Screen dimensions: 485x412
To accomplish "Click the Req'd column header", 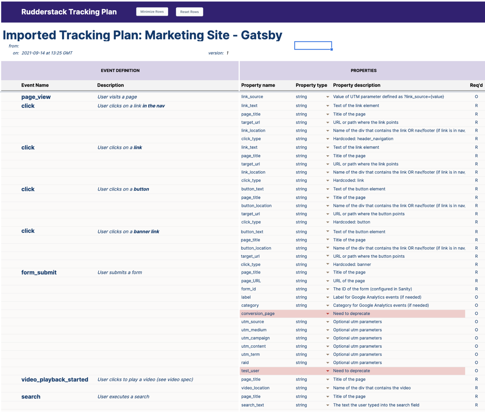I will [x=476, y=85].
